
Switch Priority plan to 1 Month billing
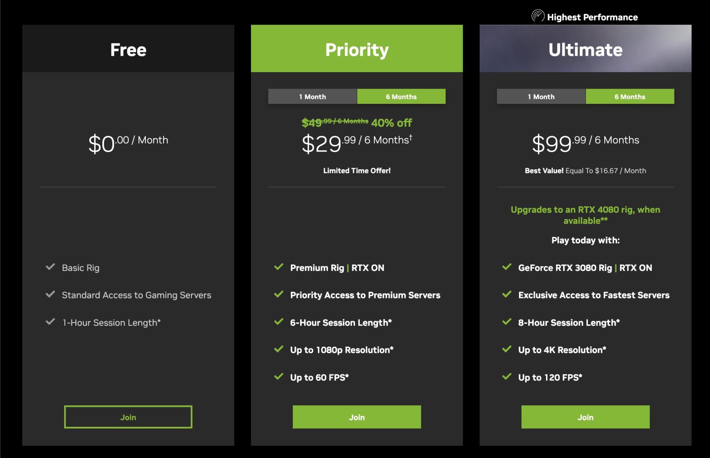[313, 96]
